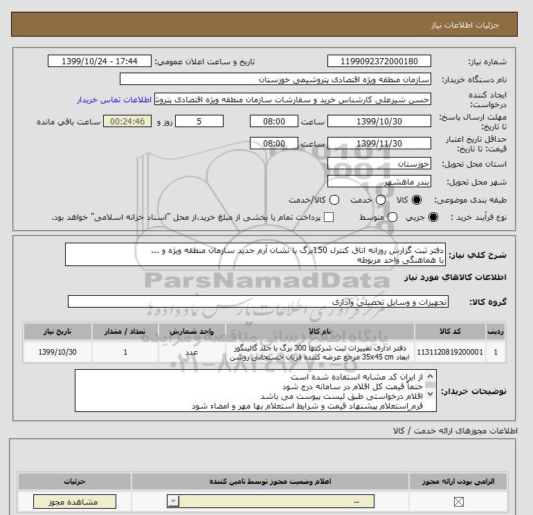
Task: Click the request number field 1199092372000180
Action: (x=379, y=61)
